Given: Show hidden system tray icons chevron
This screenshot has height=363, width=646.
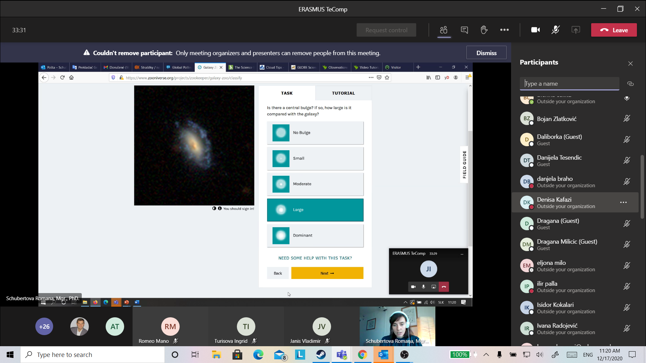Looking at the screenshot, I should [x=486, y=355].
